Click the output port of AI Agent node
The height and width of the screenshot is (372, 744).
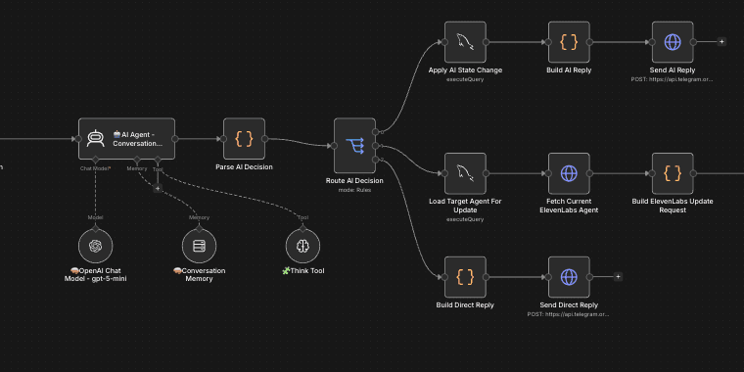(x=175, y=139)
